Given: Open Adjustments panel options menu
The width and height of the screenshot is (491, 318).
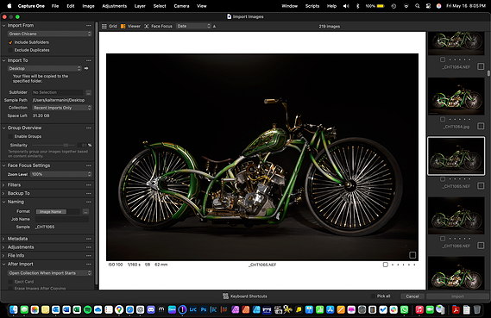Looking at the screenshot, I should pyautogui.click(x=89, y=247).
